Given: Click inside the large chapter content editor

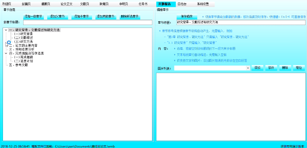Looking at the screenshot, I should (x=231, y=107).
